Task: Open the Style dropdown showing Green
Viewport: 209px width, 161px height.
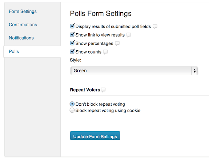Action: [134, 71]
